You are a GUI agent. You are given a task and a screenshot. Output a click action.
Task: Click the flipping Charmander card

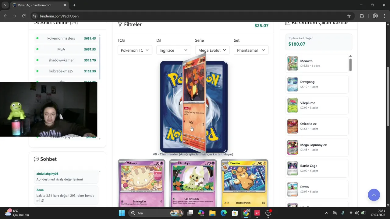194,103
